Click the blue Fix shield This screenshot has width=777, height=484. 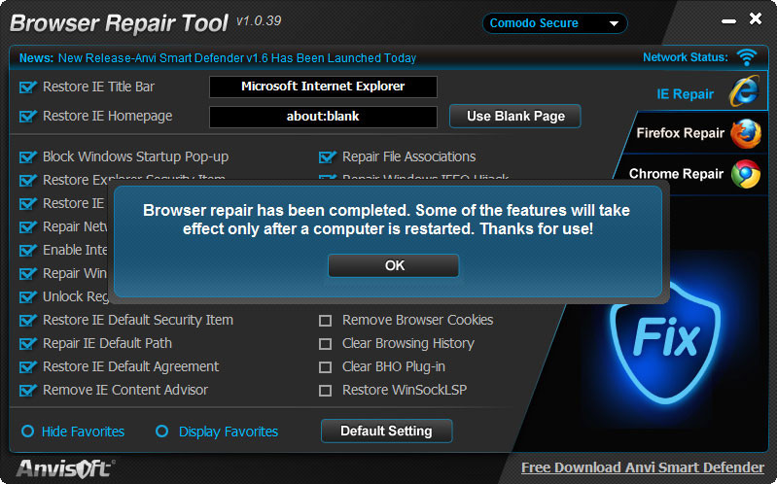point(665,341)
